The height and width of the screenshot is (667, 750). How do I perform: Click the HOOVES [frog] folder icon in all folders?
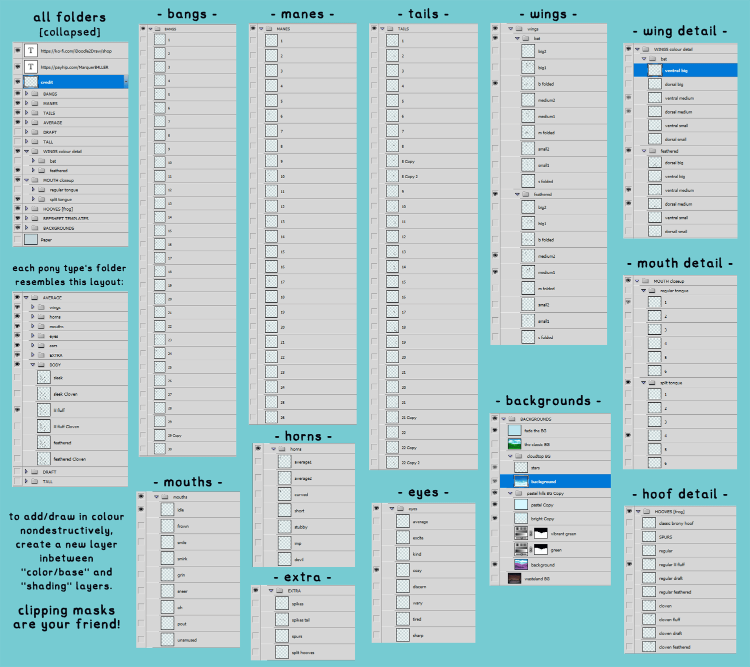35,209
